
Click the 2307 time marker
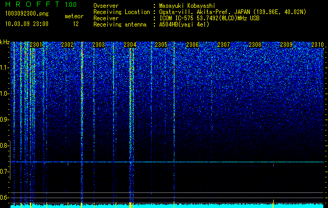tap(224, 45)
